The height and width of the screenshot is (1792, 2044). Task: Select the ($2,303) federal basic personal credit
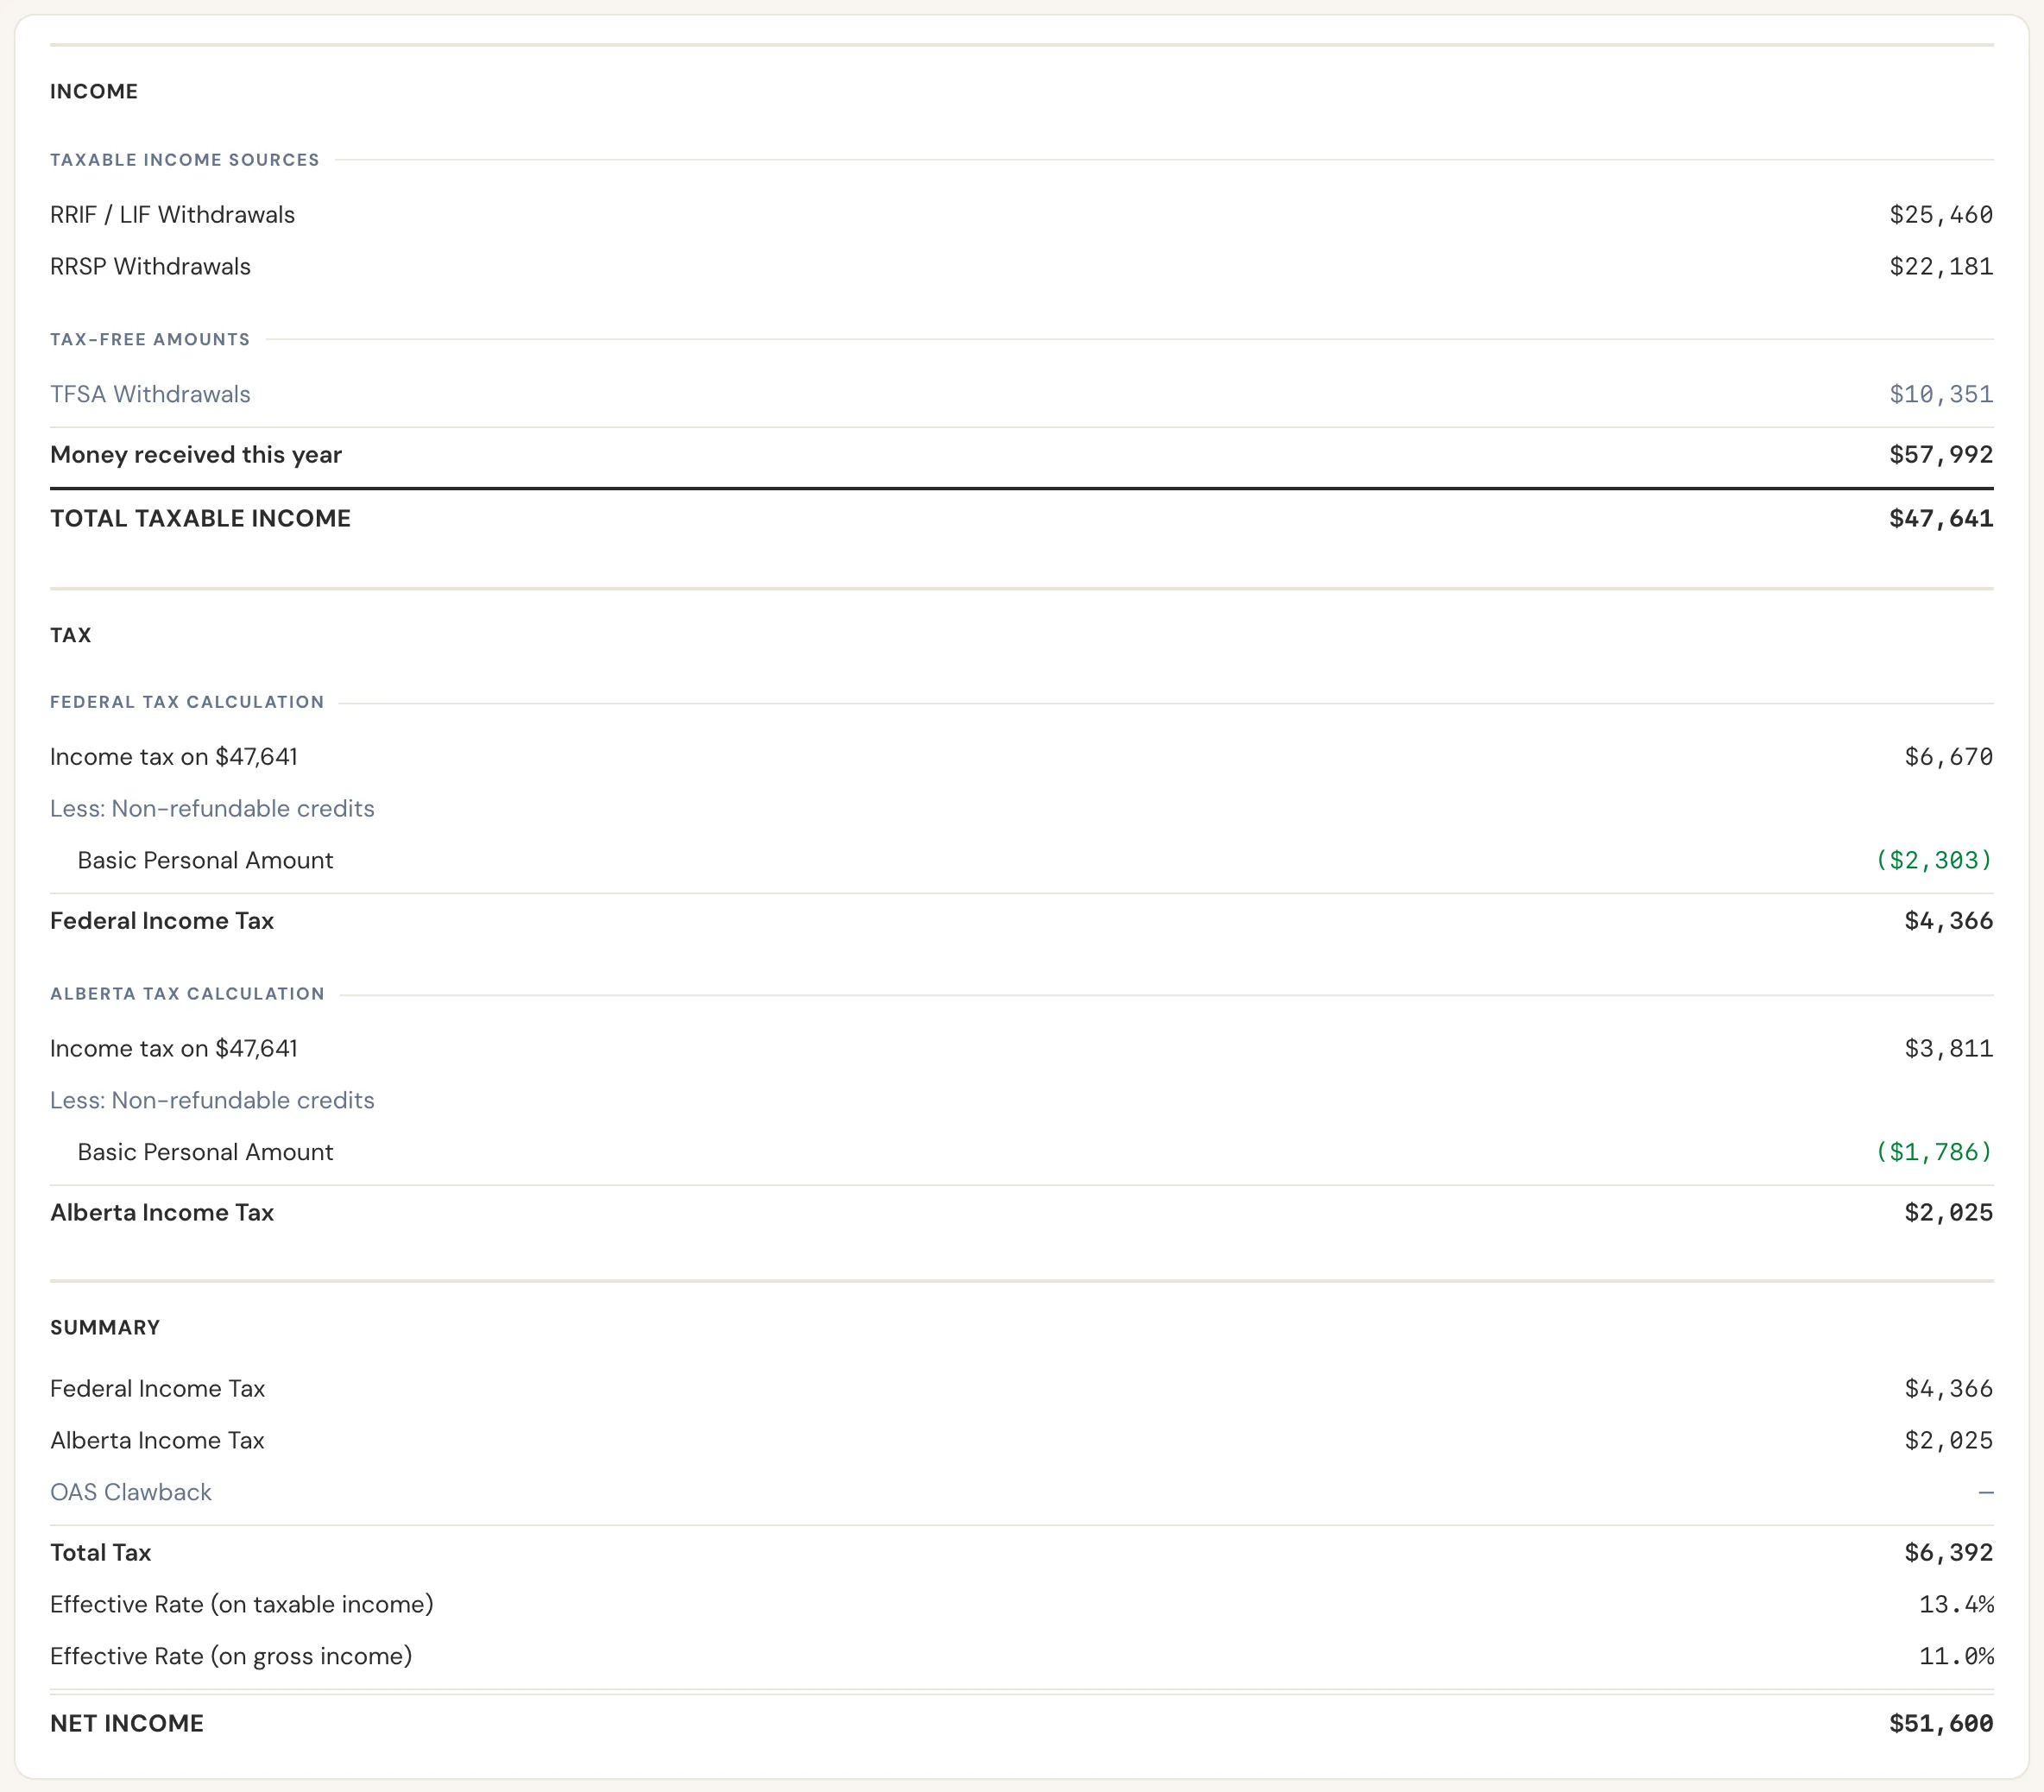click(x=1934, y=861)
